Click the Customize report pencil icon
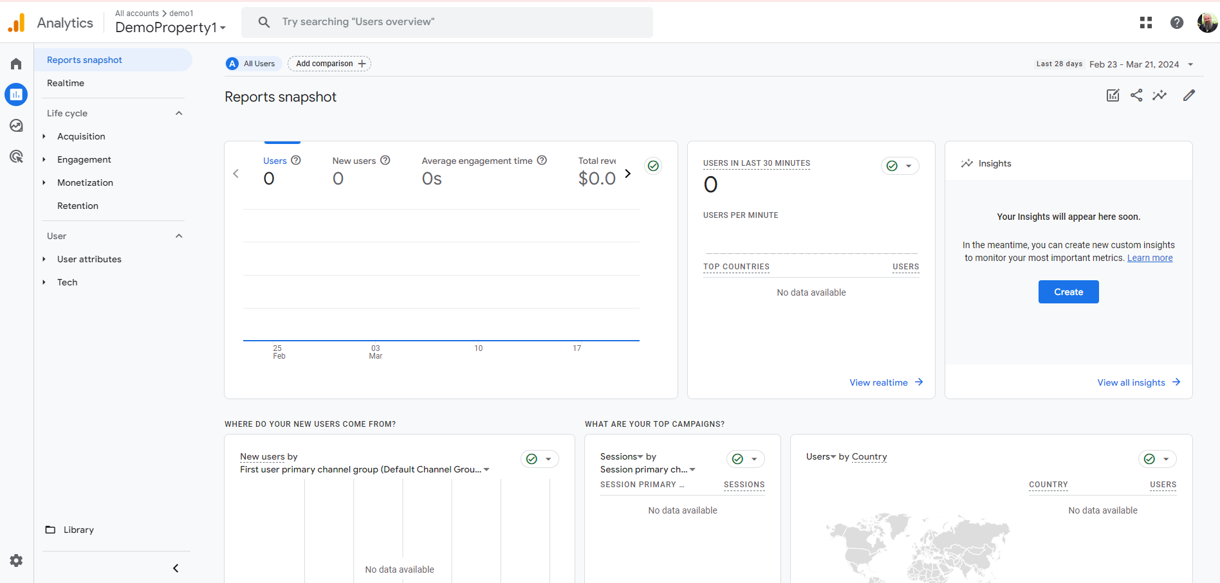The height and width of the screenshot is (583, 1220). (x=1188, y=96)
